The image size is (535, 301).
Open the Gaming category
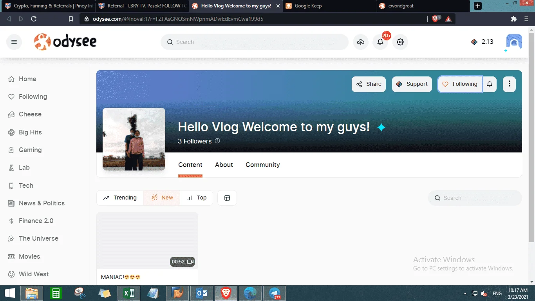point(25,150)
